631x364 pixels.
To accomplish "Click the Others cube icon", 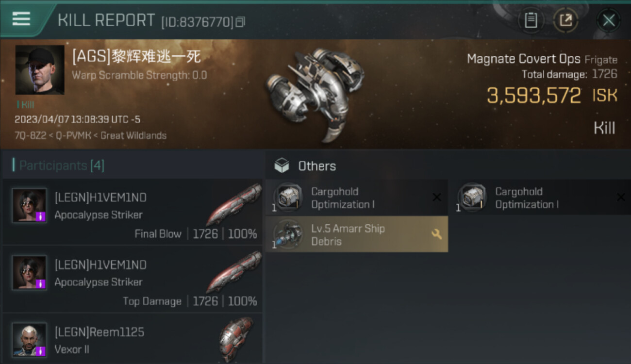I will (282, 166).
